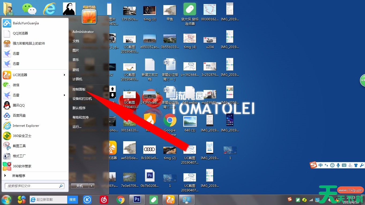The image size is (365, 205).
Task: Click the 关机 (Shut down) button
Action: 80,186
